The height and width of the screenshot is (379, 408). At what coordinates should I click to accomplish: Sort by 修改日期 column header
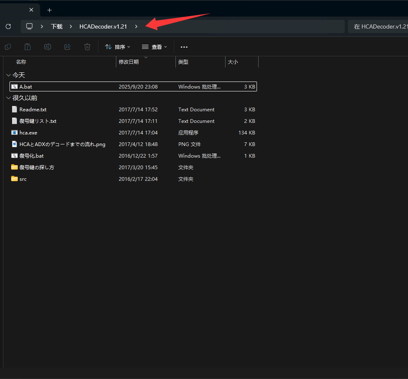pyautogui.click(x=129, y=62)
